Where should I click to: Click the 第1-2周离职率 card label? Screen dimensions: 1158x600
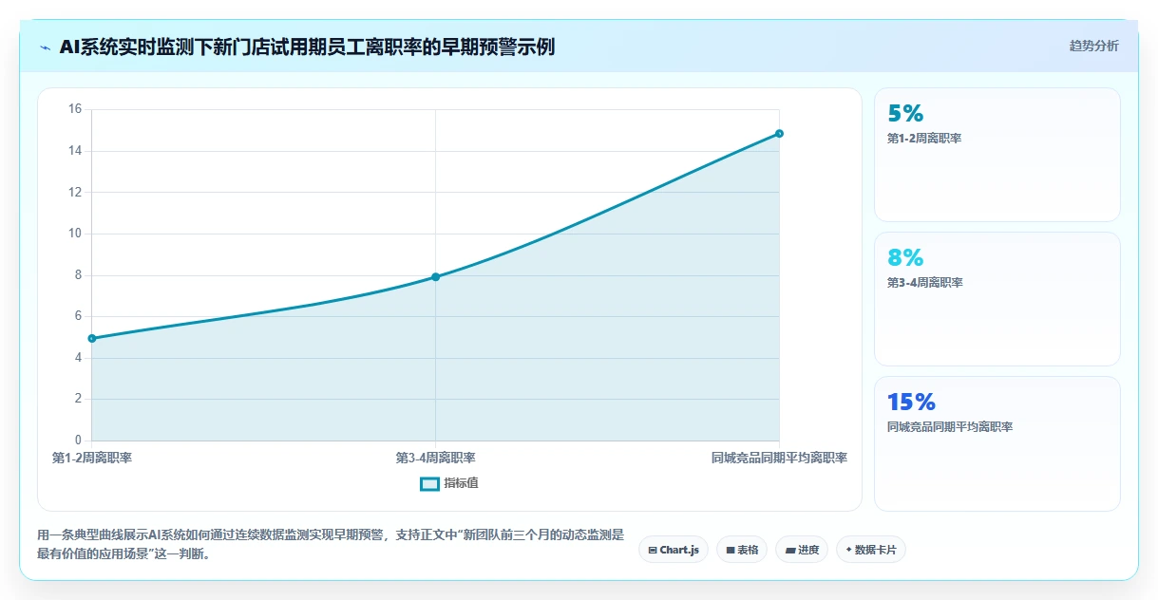pos(924,138)
